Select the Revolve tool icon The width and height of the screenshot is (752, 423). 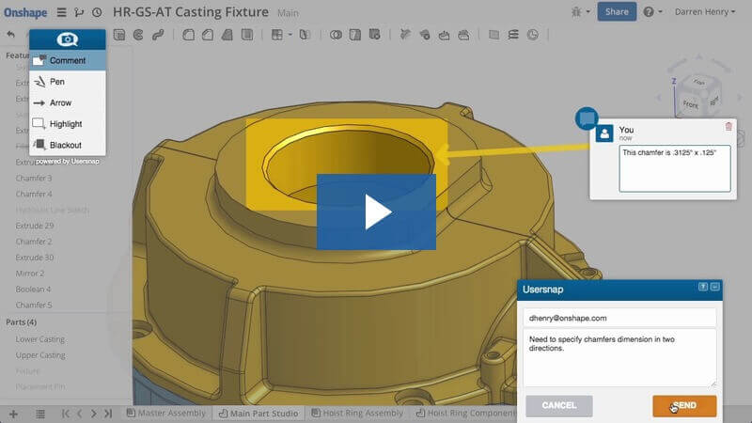[x=138, y=35]
